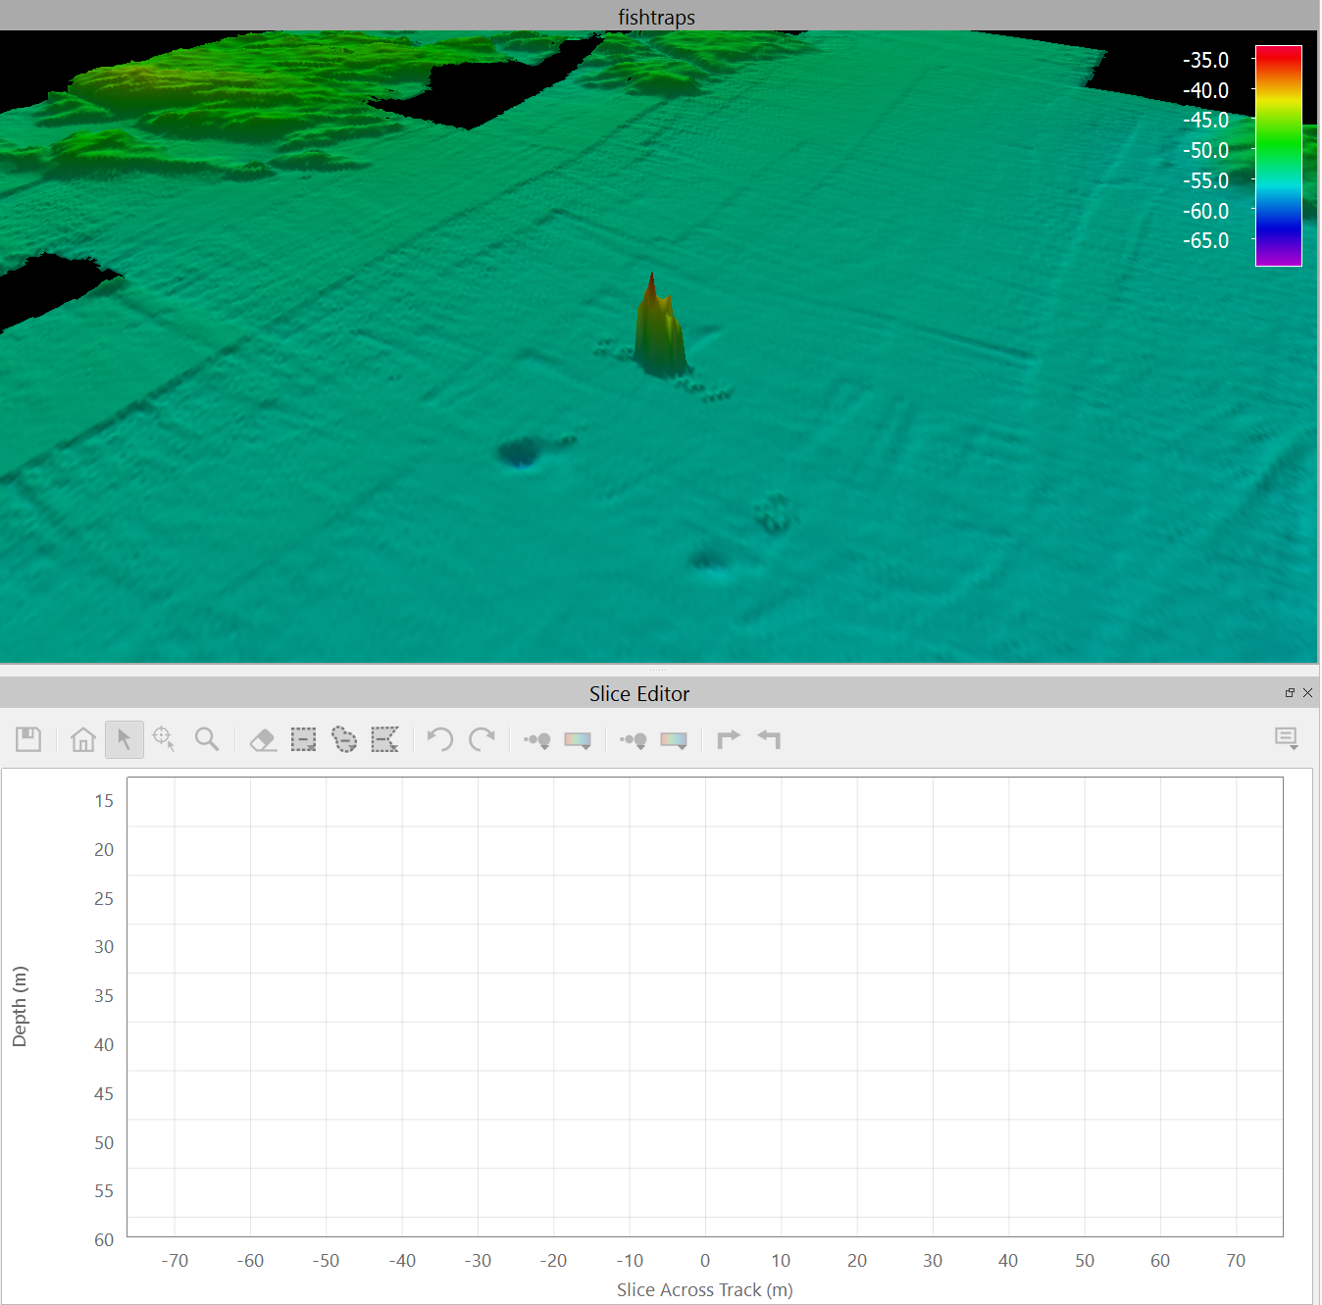Redo the last slice edit
The image size is (1322, 1305).
click(x=482, y=739)
